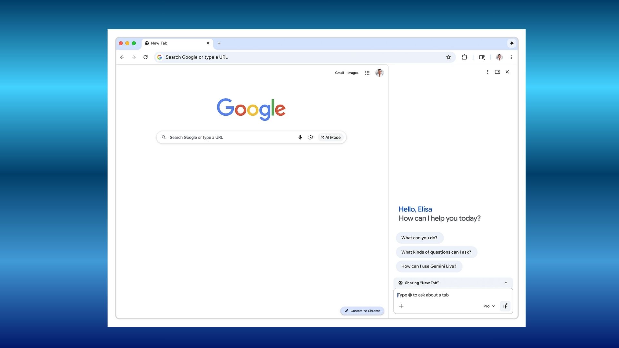This screenshot has width=619, height=348.
Task: Open Google Lens image search
Action: (x=310, y=137)
